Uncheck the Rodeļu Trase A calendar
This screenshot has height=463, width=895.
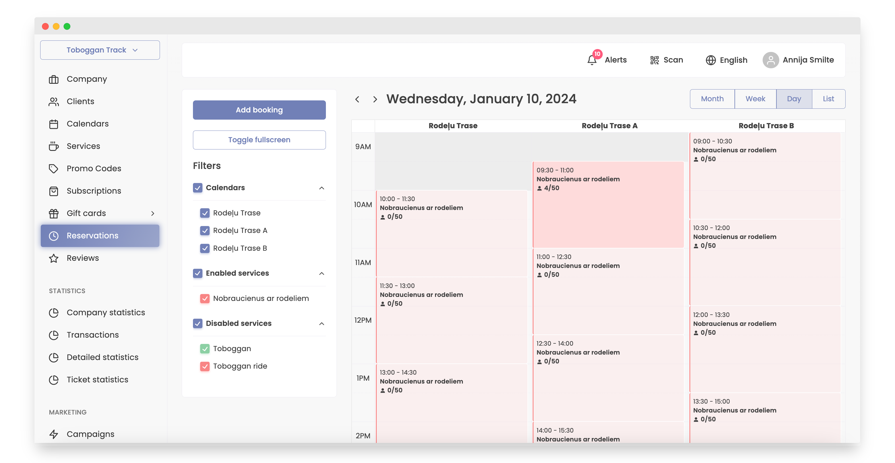[x=205, y=230]
